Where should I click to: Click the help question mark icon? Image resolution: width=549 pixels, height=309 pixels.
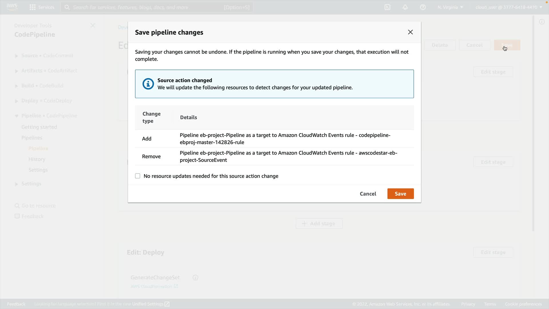(423, 7)
